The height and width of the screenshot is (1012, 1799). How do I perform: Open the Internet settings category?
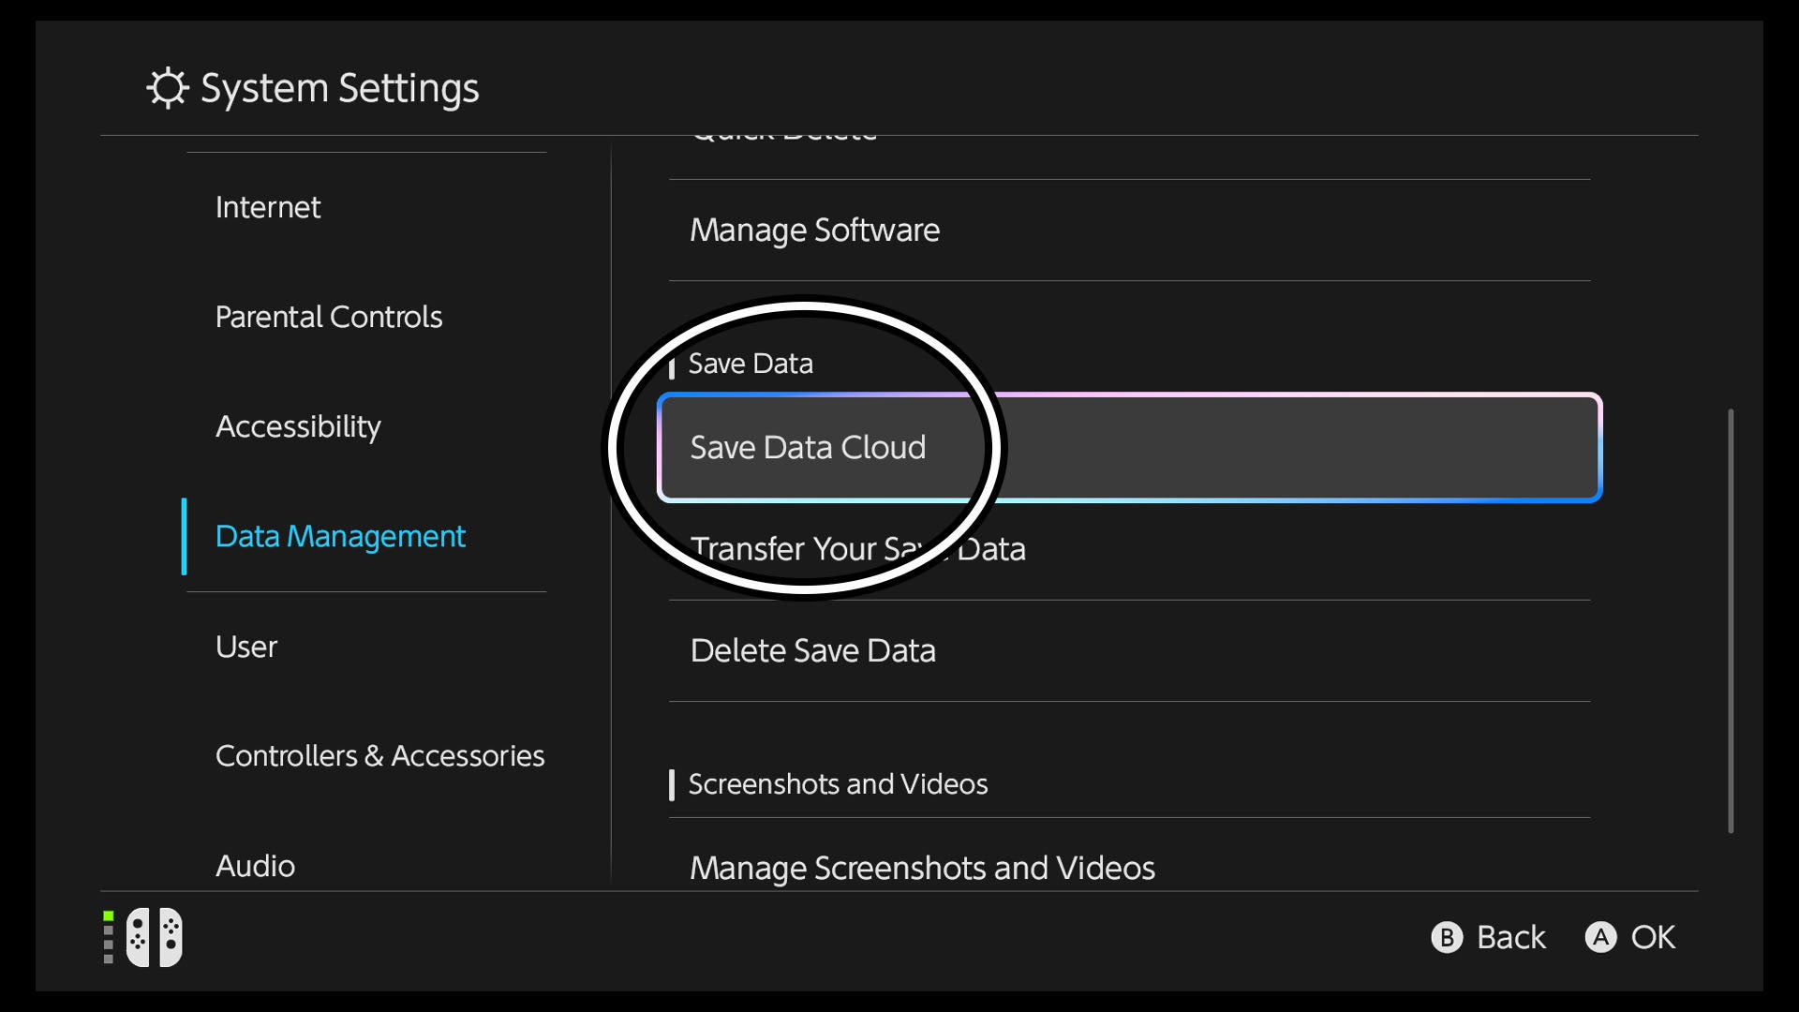pyautogui.click(x=268, y=207)
